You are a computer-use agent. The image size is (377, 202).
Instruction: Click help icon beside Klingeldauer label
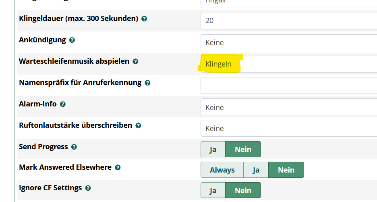tap(144, 19)
